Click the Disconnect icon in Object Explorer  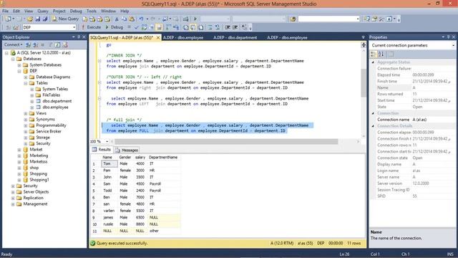coord(36,44)
